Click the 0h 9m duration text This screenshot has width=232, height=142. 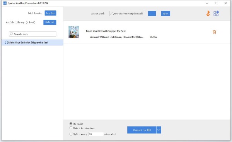[x=153, y=37]
